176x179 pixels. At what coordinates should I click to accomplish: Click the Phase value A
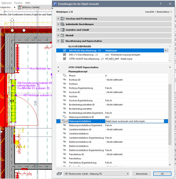tap(106, 76)
